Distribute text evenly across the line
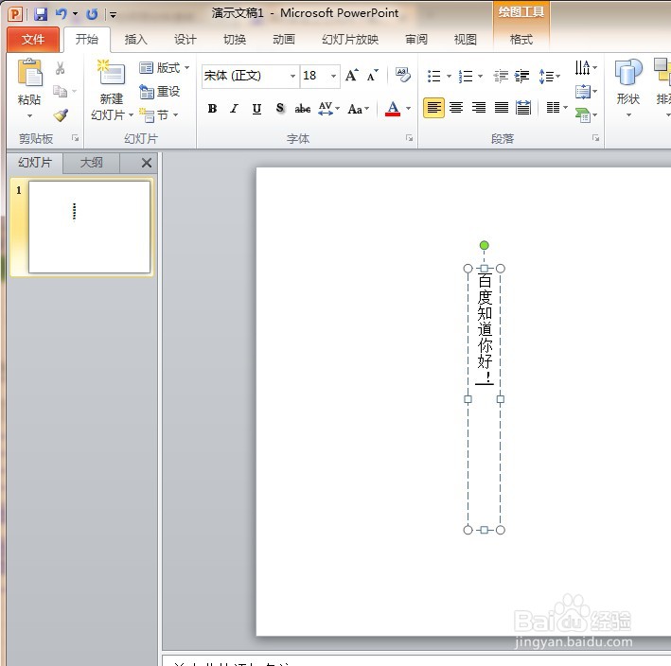 (523, 108)
